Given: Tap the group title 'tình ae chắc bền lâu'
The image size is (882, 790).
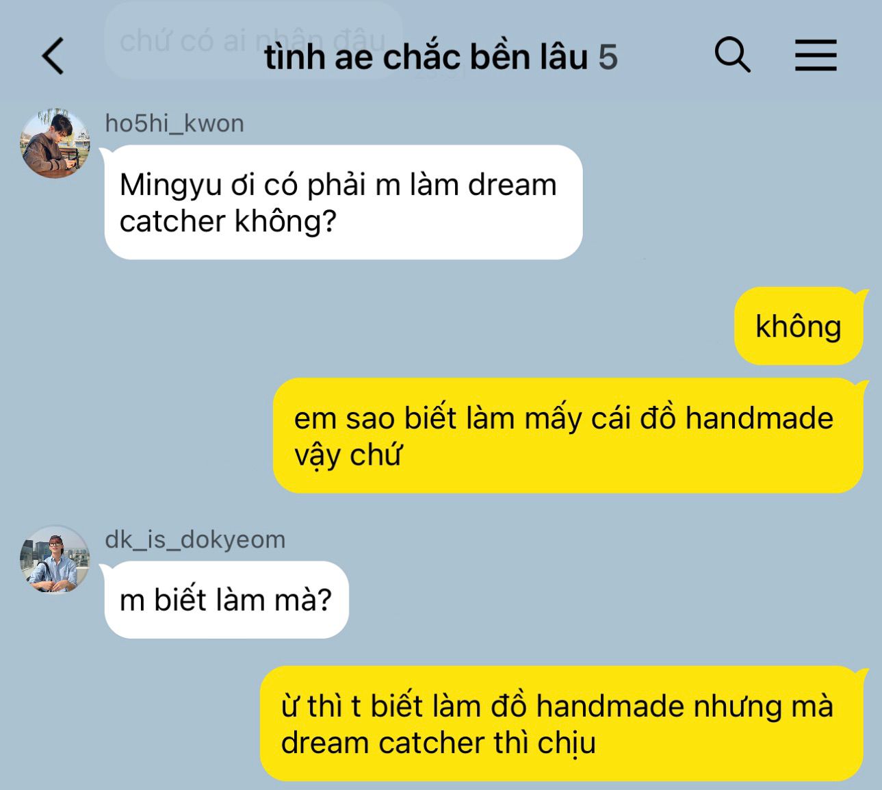Looking at the screenshot, I should (x=426, y=57).
